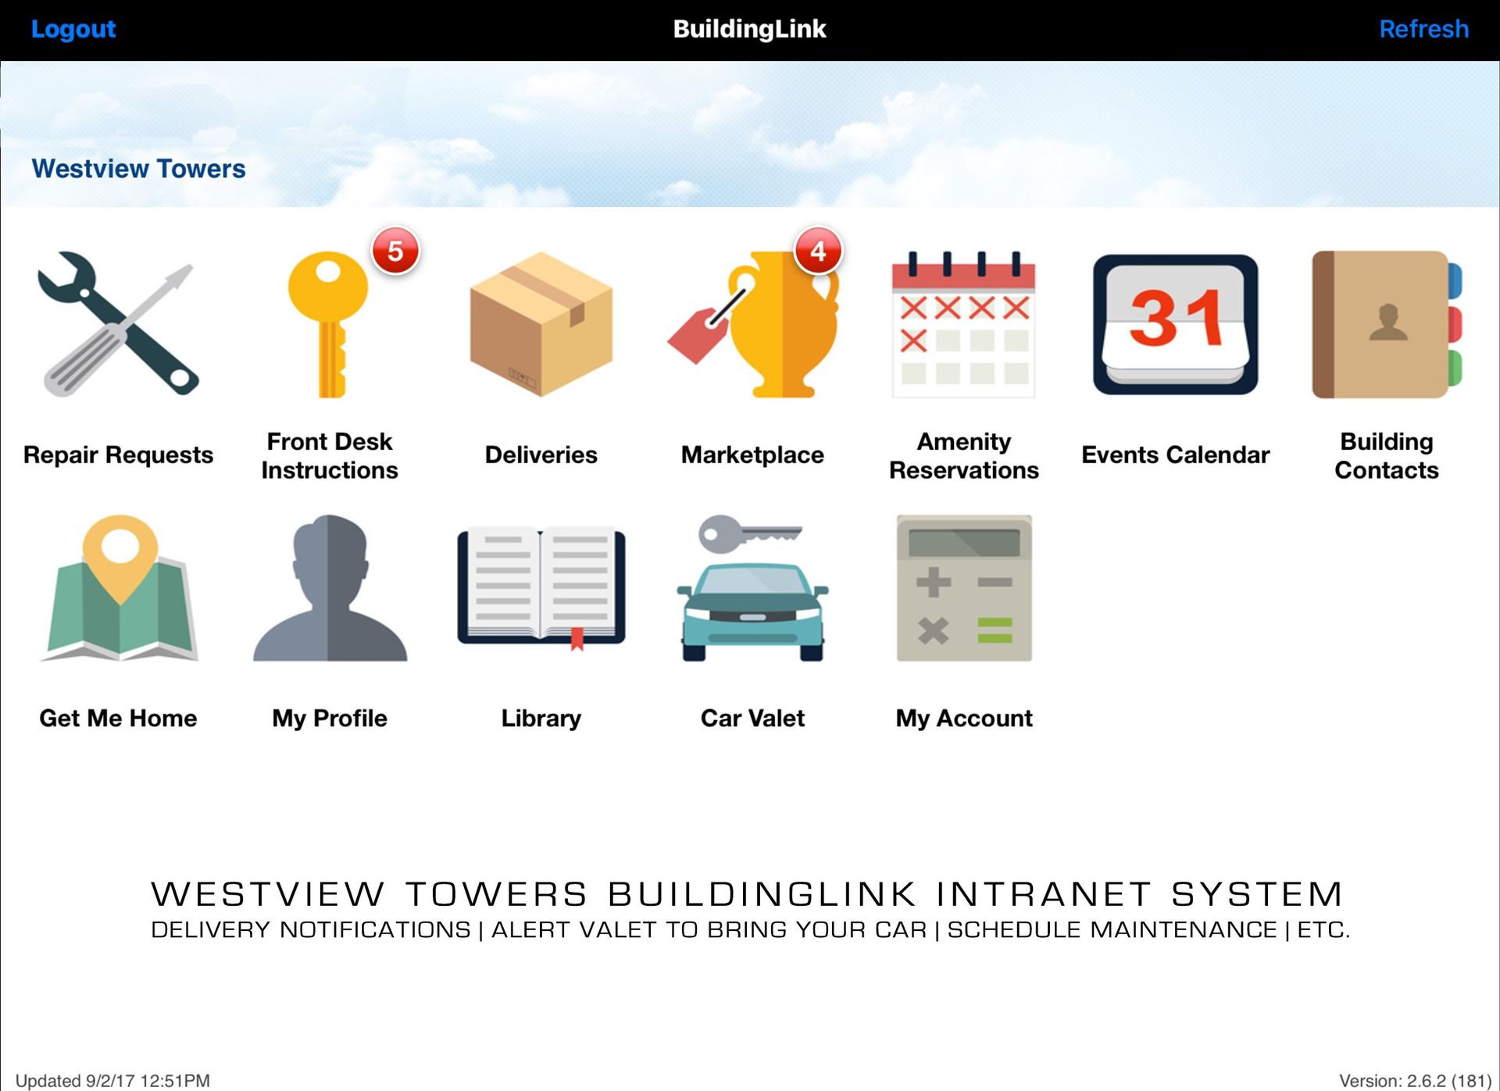The image size is (1500, 1091).
Task: Open My Profile silhouette icon
Action: coord(330,588)
